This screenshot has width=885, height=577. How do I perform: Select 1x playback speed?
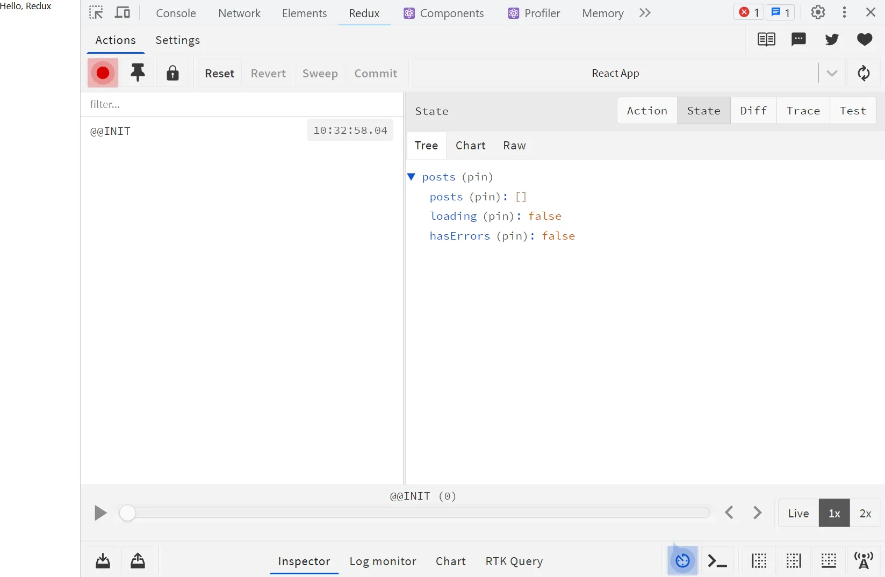834,513
